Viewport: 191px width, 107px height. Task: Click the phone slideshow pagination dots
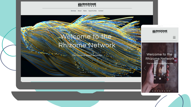pos(160,91)
